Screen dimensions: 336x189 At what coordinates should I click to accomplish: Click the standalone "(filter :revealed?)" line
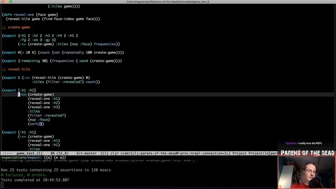coord(47,115)
